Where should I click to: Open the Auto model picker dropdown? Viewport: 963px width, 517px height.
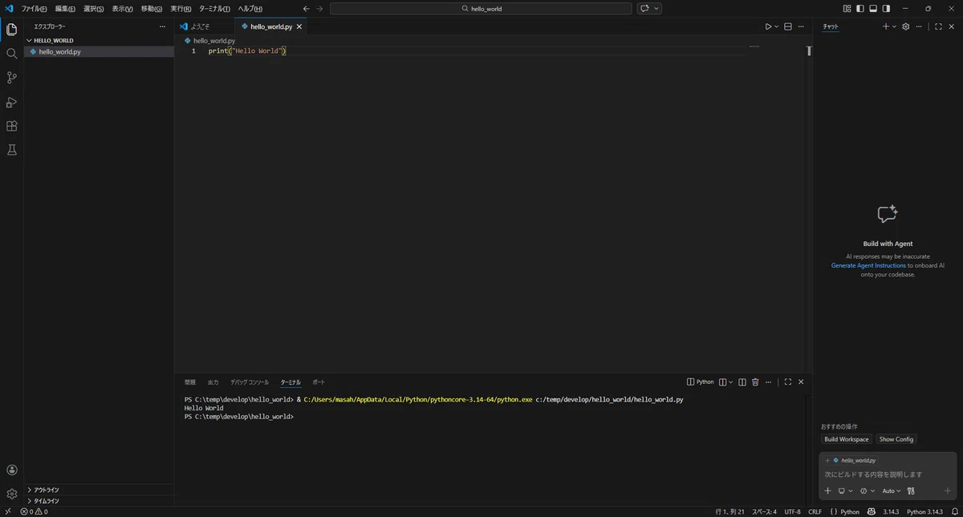[892, 491]
